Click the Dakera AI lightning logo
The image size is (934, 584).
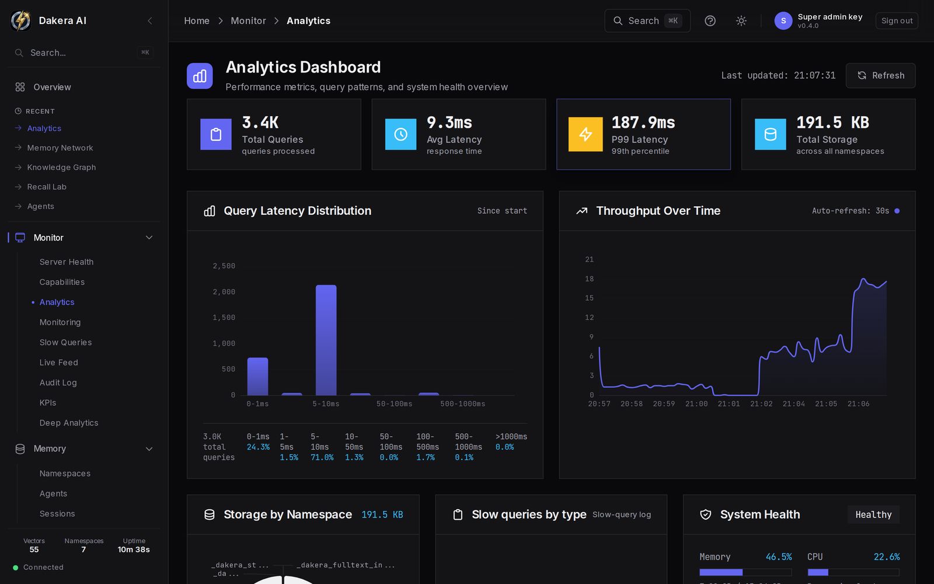tap(20, 20)
